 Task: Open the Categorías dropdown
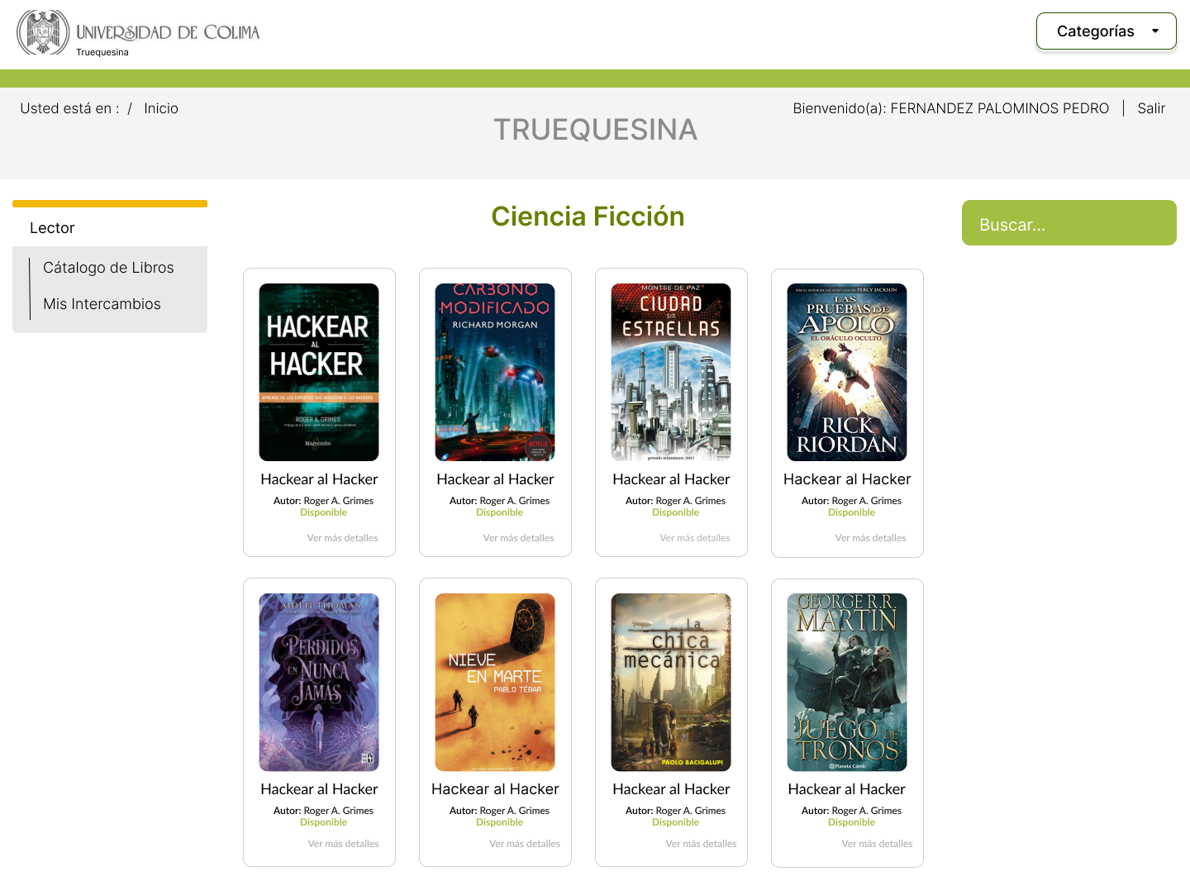tap(1106, 31)
